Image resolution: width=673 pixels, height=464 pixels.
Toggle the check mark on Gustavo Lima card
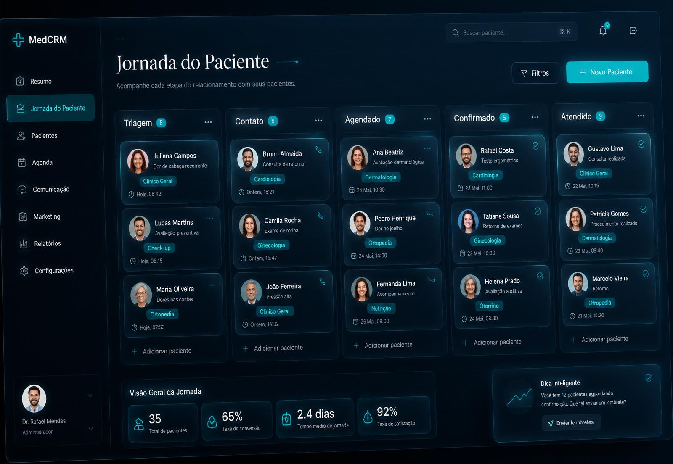(641, 144)
